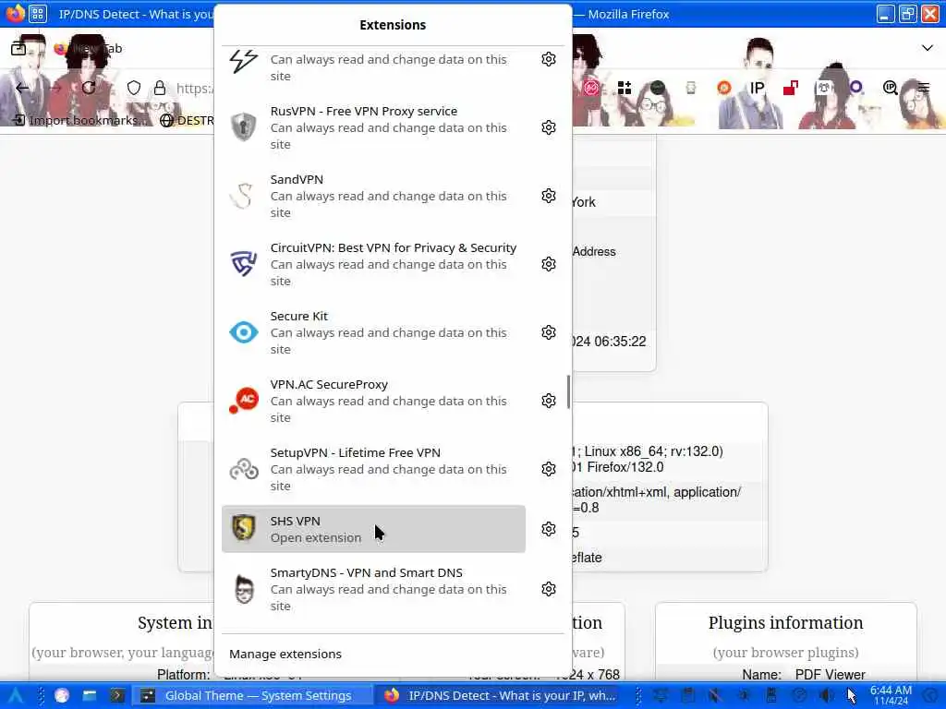Click the DESTR bookmark in bookmarks bar

[x=187, y=120]
